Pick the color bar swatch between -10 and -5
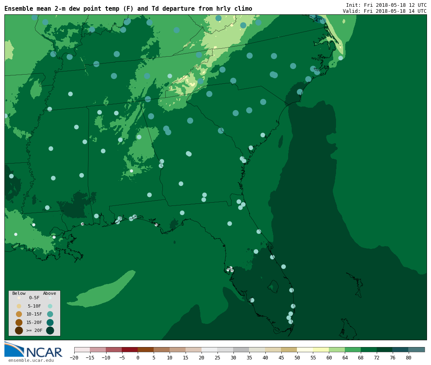The image size is (431, 365). click(x=114, y=349)
